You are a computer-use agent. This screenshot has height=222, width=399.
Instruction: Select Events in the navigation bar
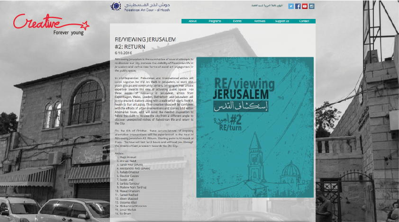point(237,21)
